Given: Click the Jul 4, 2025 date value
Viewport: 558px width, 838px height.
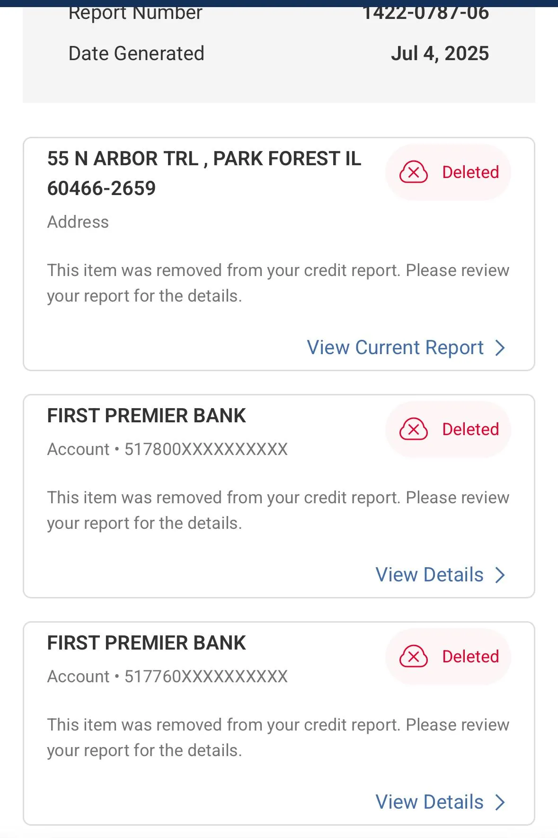Looking at the screenshot, I should click(x=440, y=53).
